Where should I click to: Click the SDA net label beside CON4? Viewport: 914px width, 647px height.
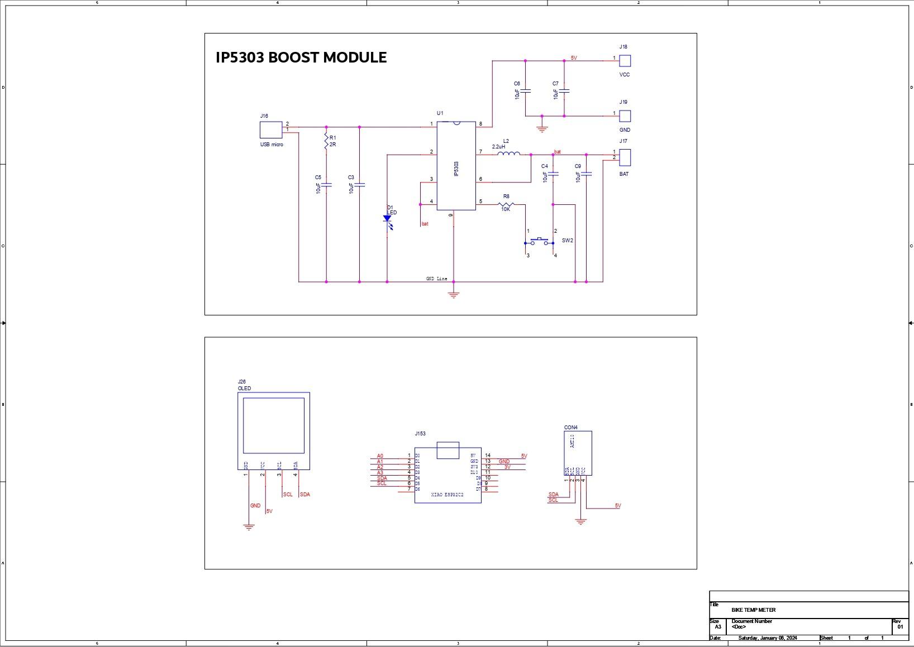point(554,495)
